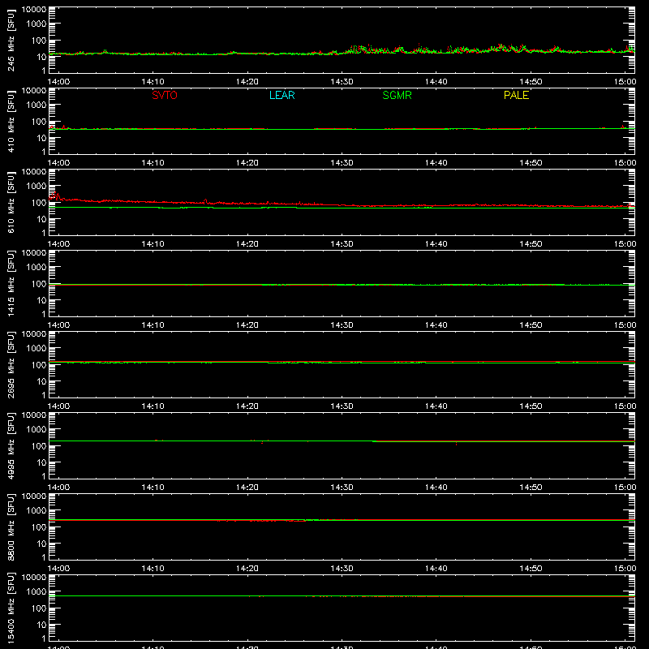Select the '4995 MHz [SFU]' axis title

[11, 445]
